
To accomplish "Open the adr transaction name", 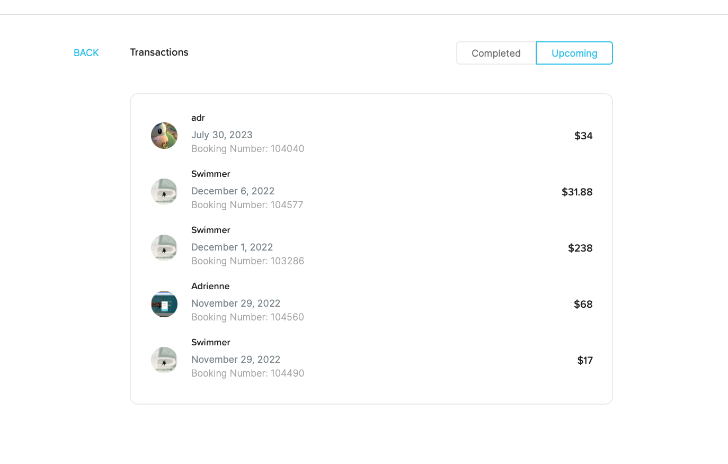I will point(198,118).
